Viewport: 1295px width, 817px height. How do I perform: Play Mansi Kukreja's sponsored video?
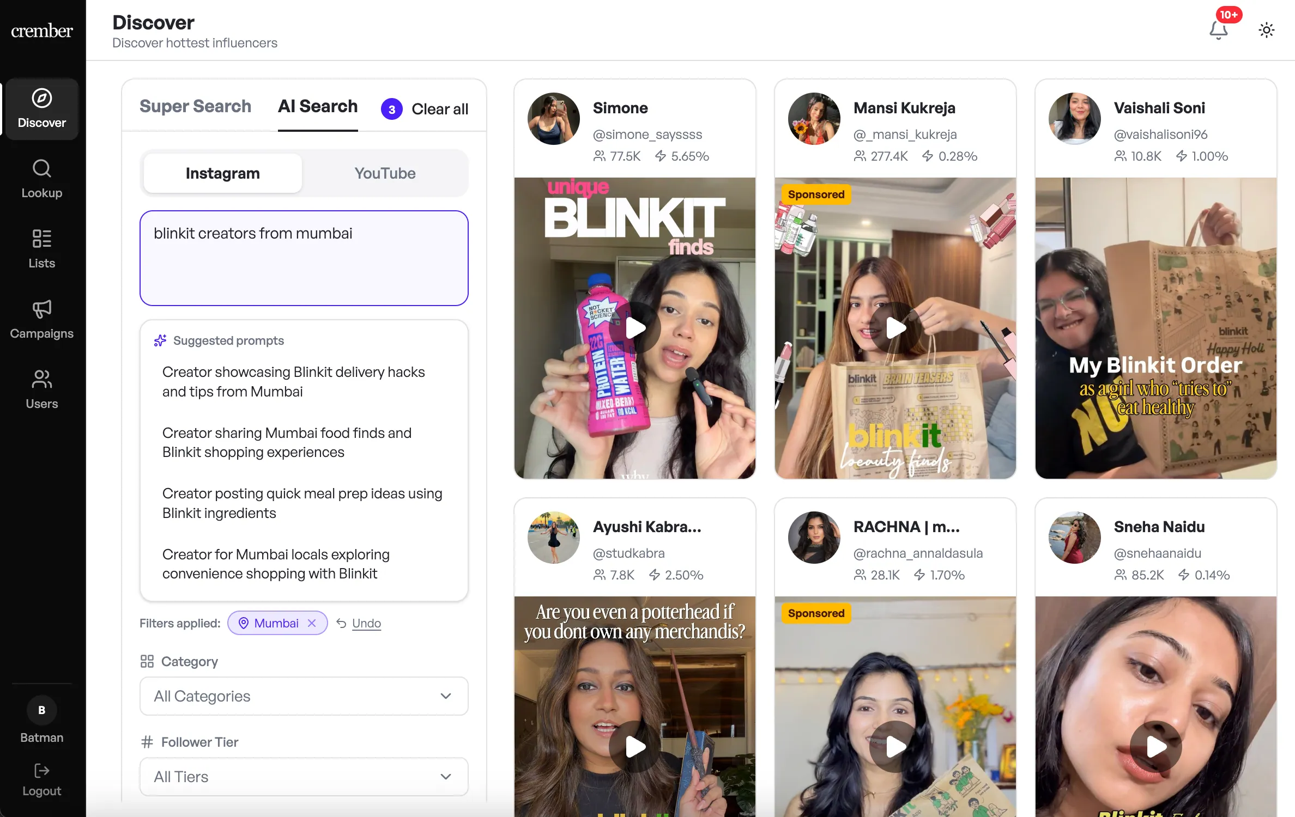pos(895,328)
